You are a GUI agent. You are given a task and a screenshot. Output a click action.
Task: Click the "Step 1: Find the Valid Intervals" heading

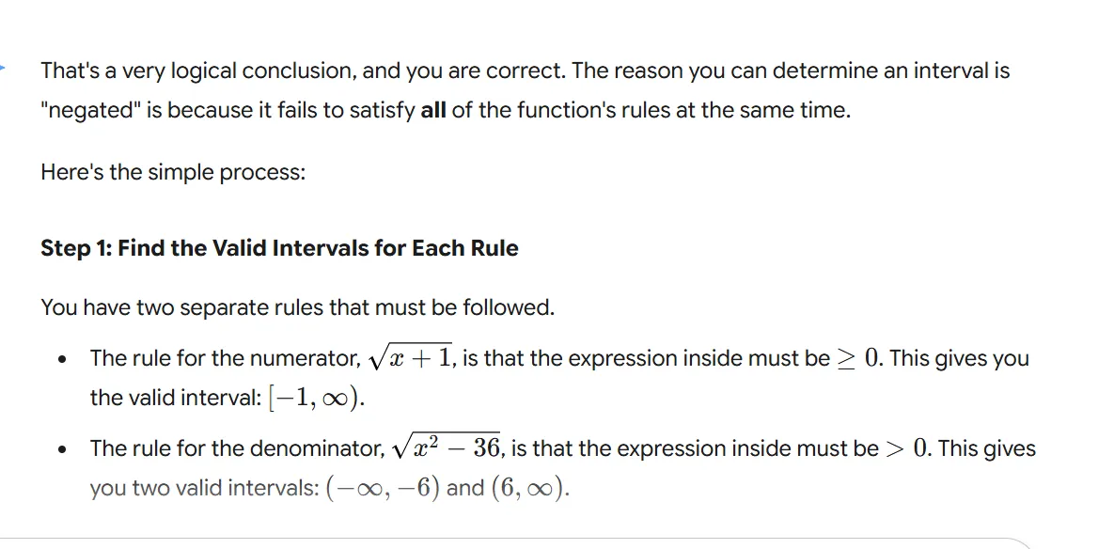[x=279, y=248]
